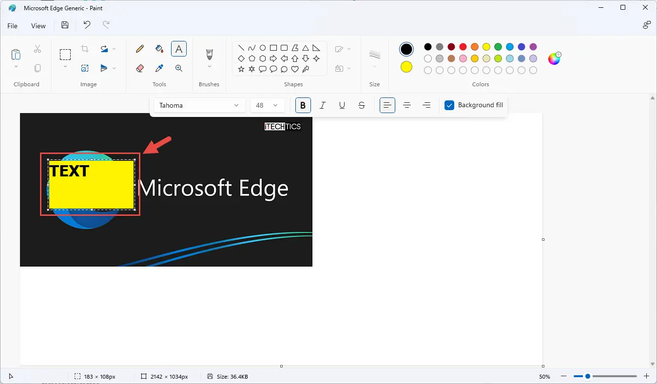Select the Fill bucket tool
This screenshot has width=657, height=384.
click(159, 49)
